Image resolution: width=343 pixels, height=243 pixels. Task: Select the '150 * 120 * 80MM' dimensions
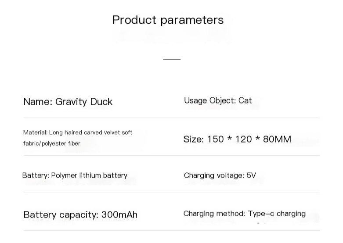tap(249, 139)
